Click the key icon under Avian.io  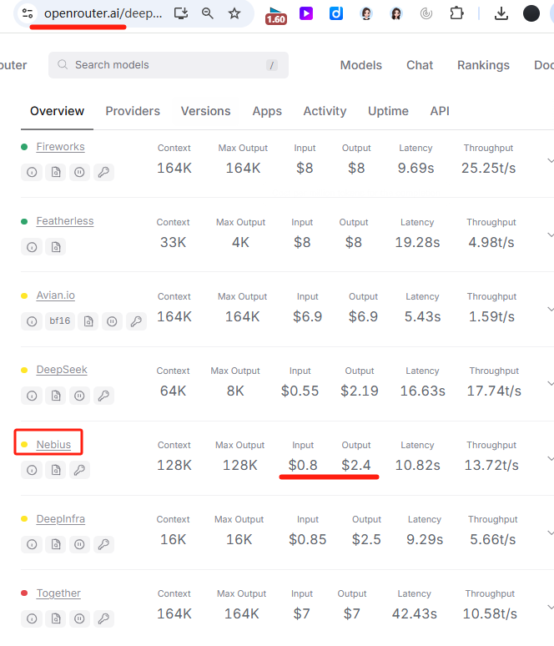pyautogui.click(x=136, y=321)
